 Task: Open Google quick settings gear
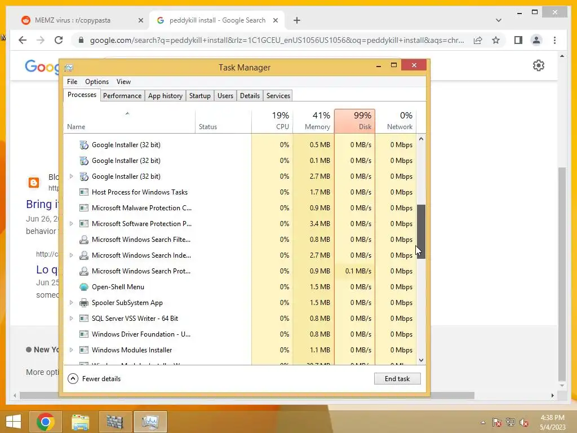pyautogui.click(x=538, y=65)
